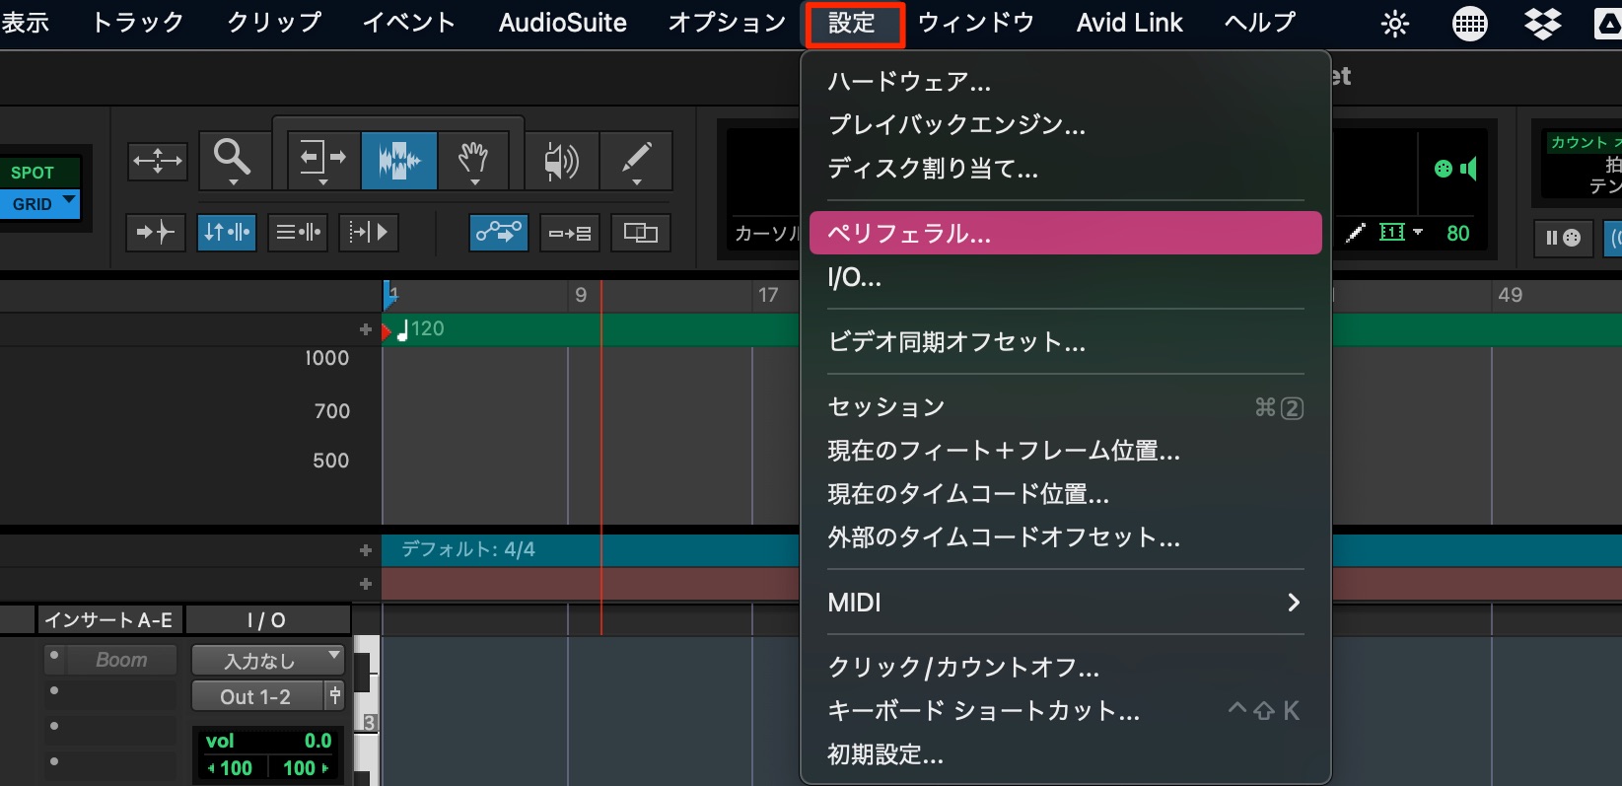Select the Scrubber speaker tool
1622x786 pixels.
[x=561, y=160]
